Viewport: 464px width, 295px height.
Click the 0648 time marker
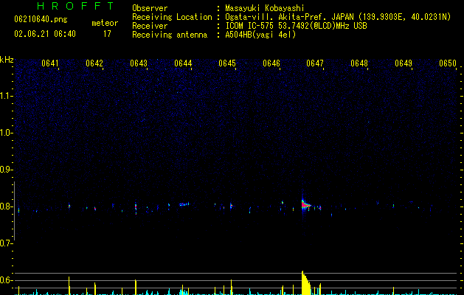point(359,63)
